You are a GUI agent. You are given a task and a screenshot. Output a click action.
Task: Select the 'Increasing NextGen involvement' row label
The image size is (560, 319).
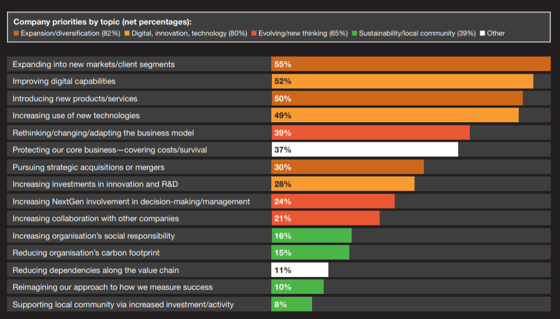pyautogui.click(x=131, y=202)
